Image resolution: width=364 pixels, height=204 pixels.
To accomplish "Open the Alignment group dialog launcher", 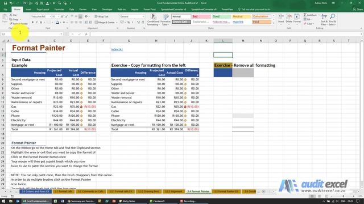I will pyautogui.click(x=118, y=28).
